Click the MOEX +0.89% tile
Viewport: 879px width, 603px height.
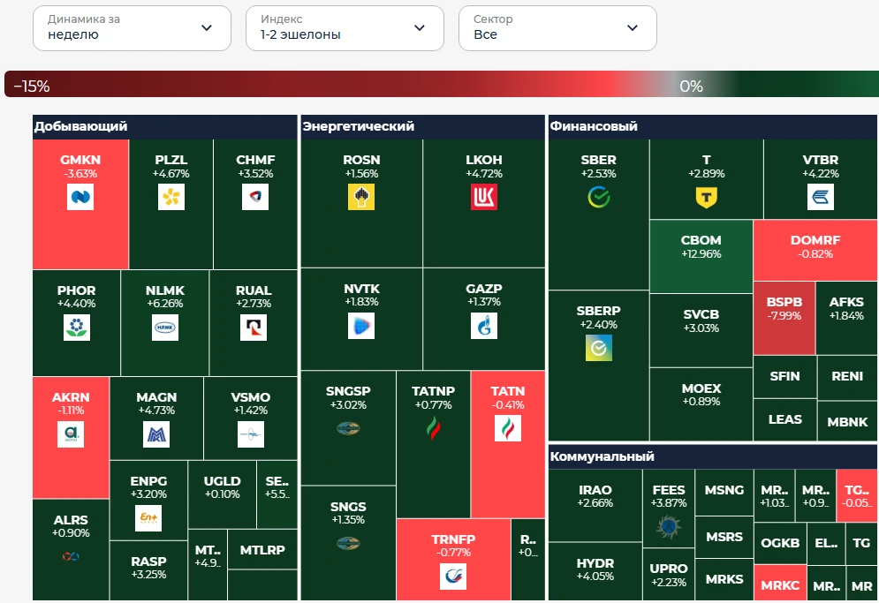(x=701, y=404)
